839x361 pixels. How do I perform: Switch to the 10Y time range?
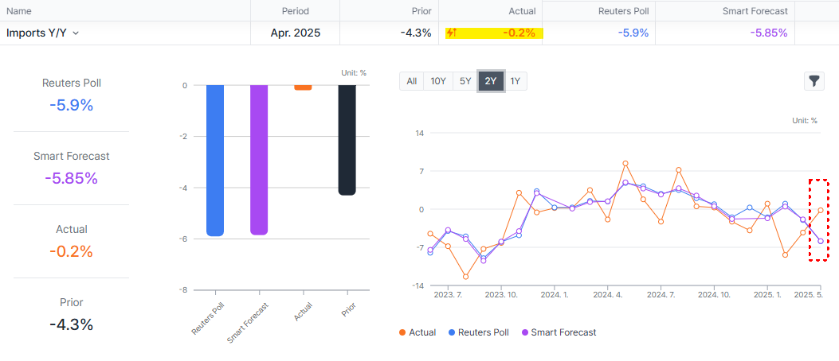pos(438,81)
